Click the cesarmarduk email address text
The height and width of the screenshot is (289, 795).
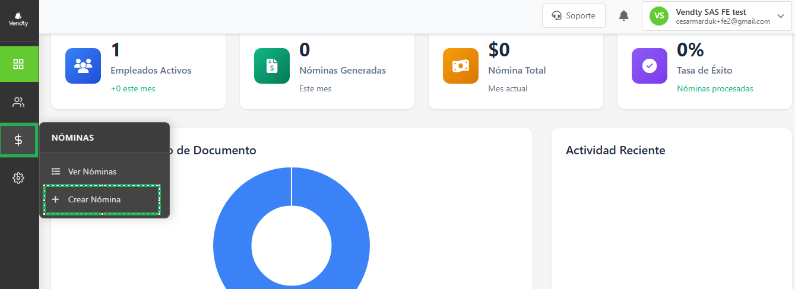coord(723,21)
